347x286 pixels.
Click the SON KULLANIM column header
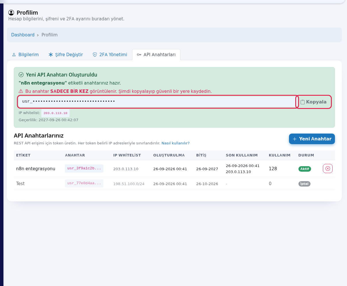242,155
